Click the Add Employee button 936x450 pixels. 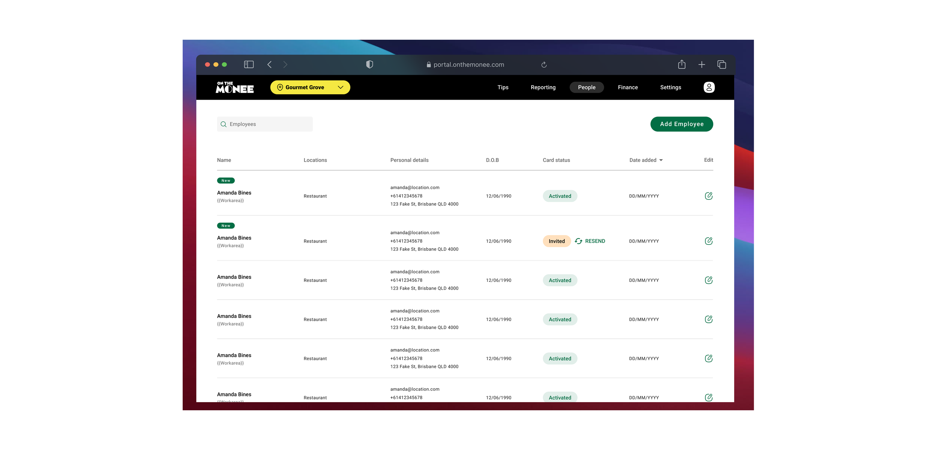click(x=681, y=124)
